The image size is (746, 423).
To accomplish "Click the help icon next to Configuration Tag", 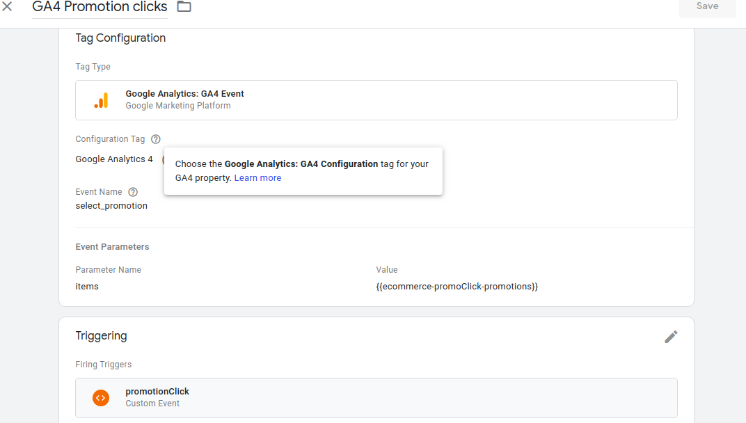I will coord(156,139).
